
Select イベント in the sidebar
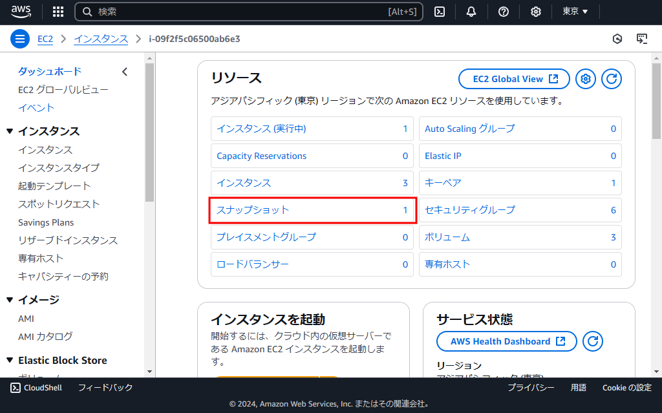tap(36, 108)
